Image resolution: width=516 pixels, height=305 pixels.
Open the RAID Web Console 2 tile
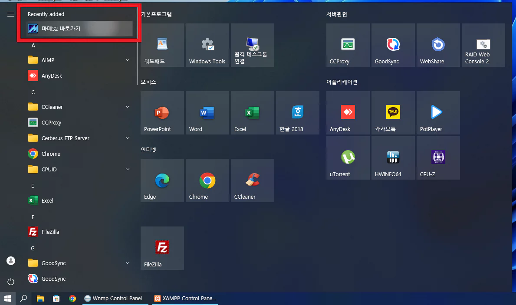click(483, 45)
